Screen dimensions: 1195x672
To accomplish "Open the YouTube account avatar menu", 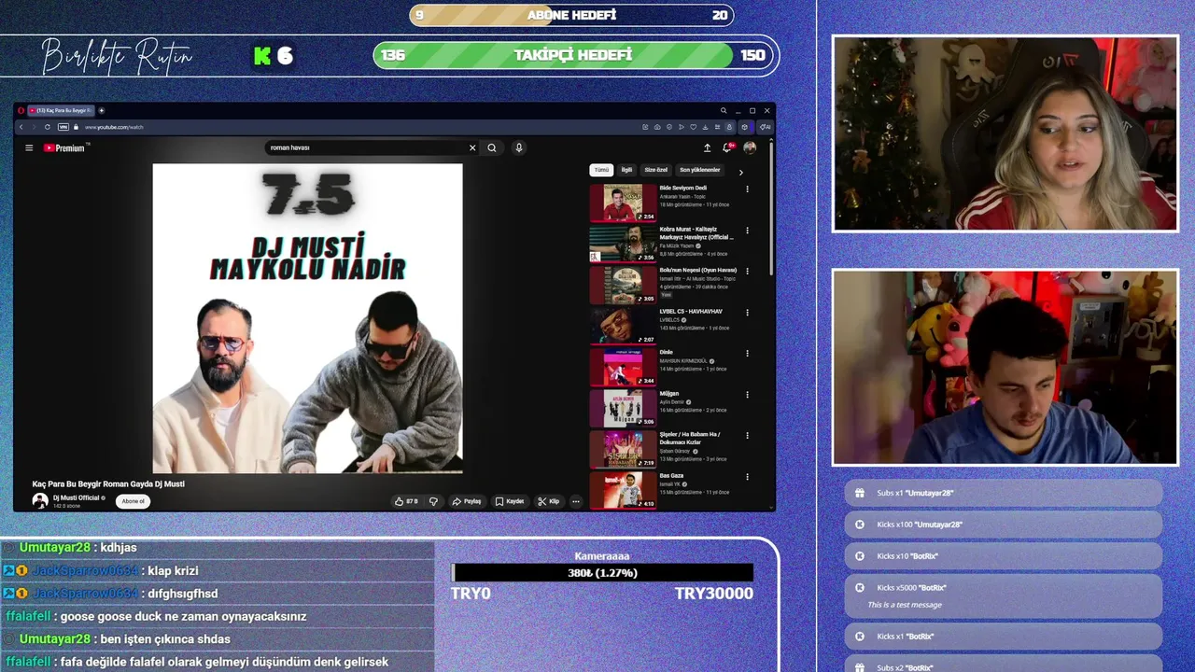I will coord(750,147).
